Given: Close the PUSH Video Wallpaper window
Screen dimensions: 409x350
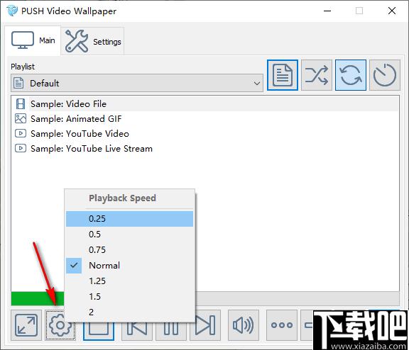Looking at the screenshot, I should pyautogui.click(x=392, y=11).
